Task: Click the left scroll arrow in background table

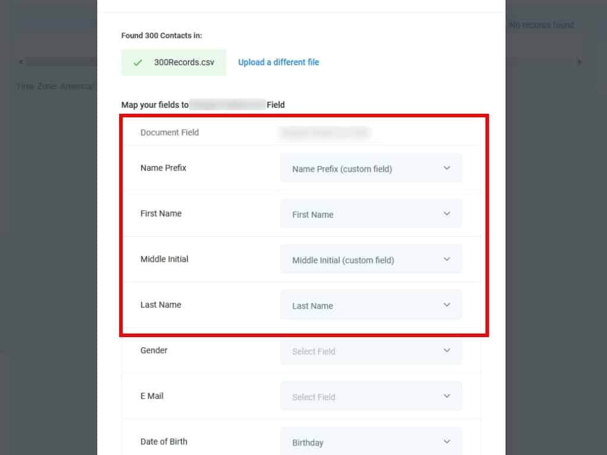Action: pyautogui.click(x=21, y=62)
